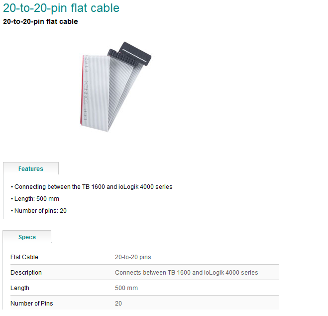Click the '20-to-20 pins' spec value
Viewport: 328px width, 316px height.
click(133, 257)
